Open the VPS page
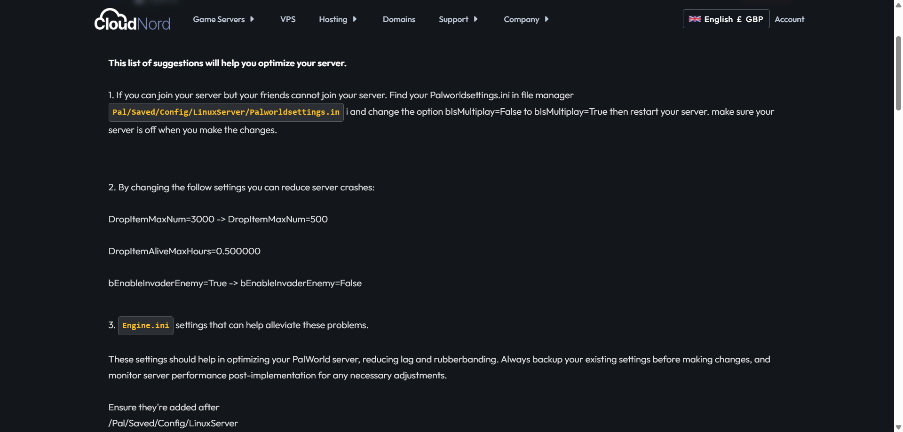The image size is (903, 432). (288, 19)
